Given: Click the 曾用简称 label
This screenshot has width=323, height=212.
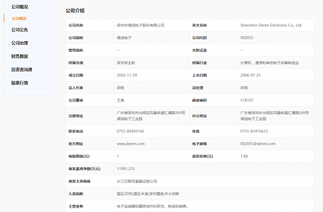Looking at the screenshot, I should pos(76,50).
